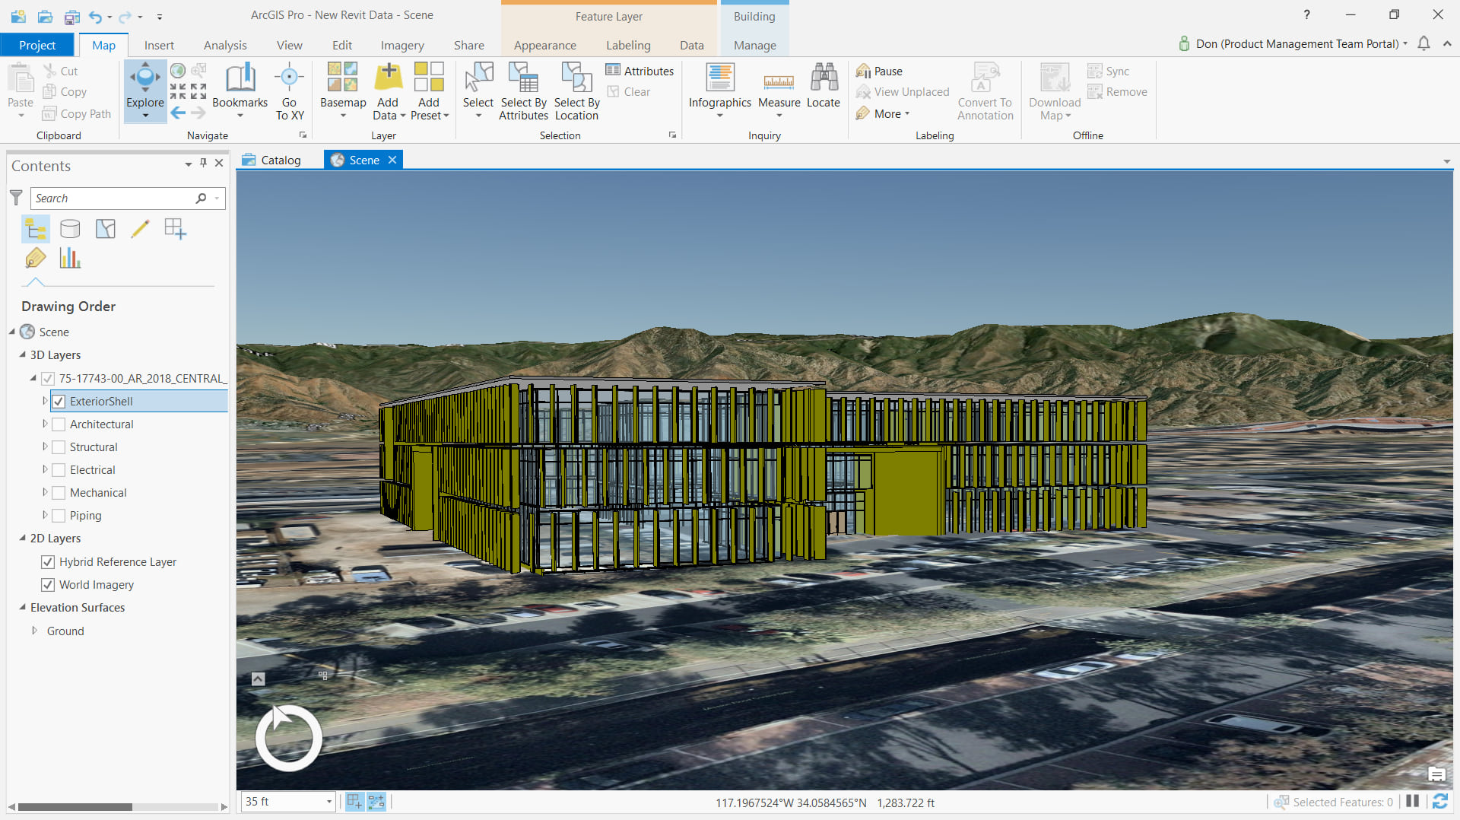Toggle the 75-17743-00_AR_2018_CENTRAL building layer checkbox
The width and height of the screenshot is (1460, 820).
click(x=48, y=378)
